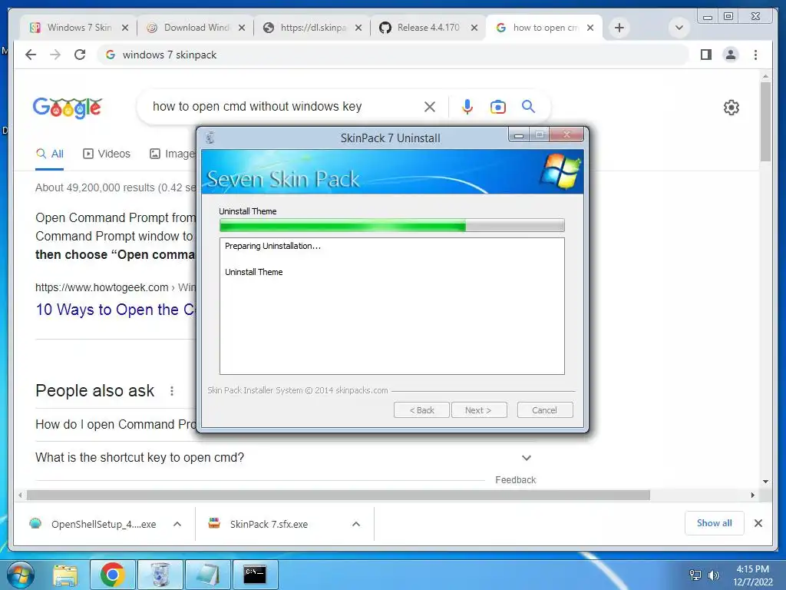
Task: Click scroll right arrow of page
Action: point(752,496)
